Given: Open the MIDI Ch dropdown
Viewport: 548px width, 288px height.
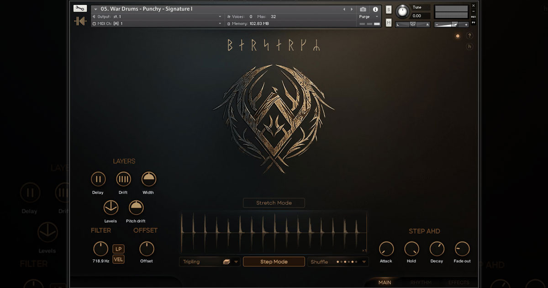Looking at the screenshot, I should pyautogui.click(x=157, y=23).
